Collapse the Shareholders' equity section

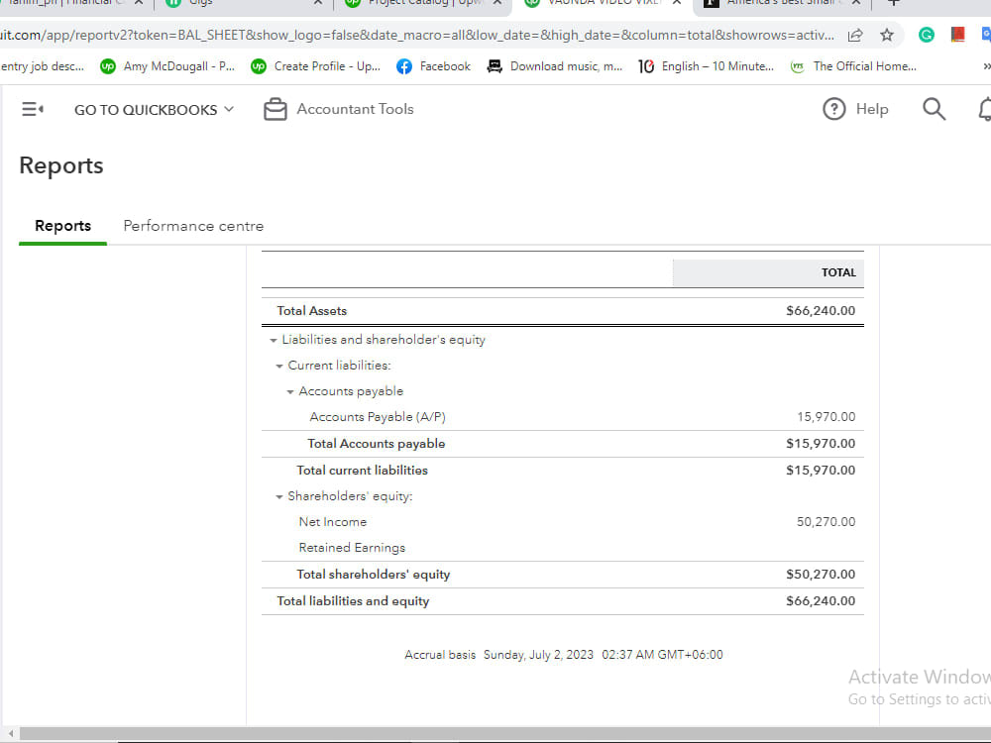[278, 496]
